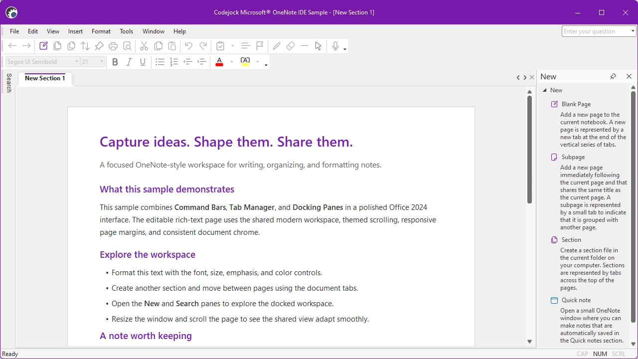The width and height of the screenshot is (638, 359).
Task: Choose the selection arrow pointer tool
Action: [x=319, y=46]
